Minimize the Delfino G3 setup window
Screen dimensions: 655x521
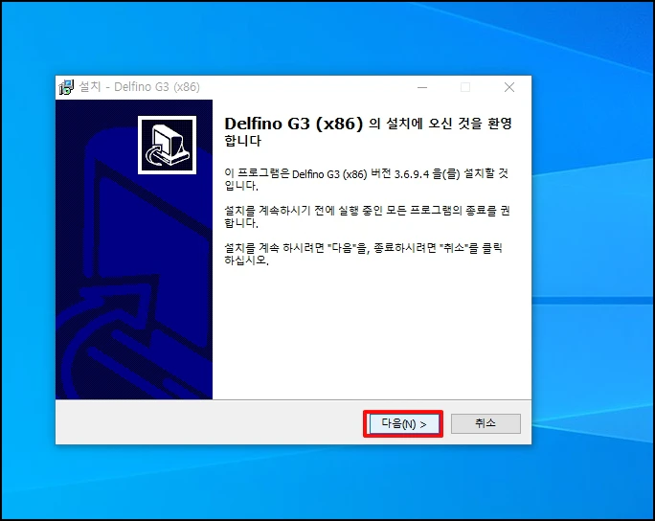(x=422, y=87)
